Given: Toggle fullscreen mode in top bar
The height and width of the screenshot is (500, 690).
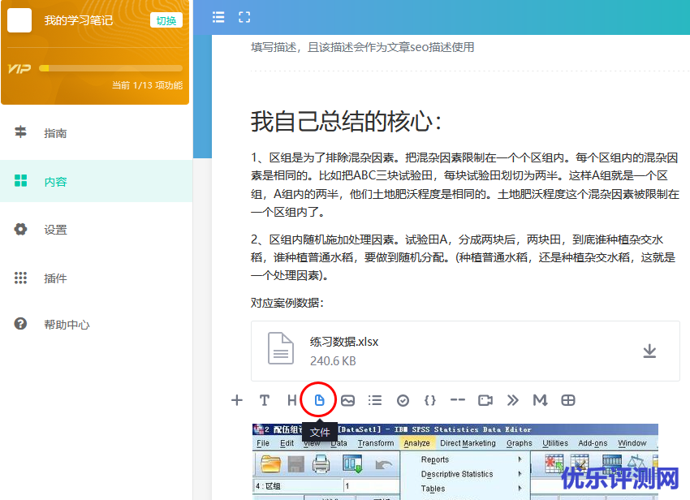Looking at the screenshot, I should pyautogui.click(x=244, y=17).
